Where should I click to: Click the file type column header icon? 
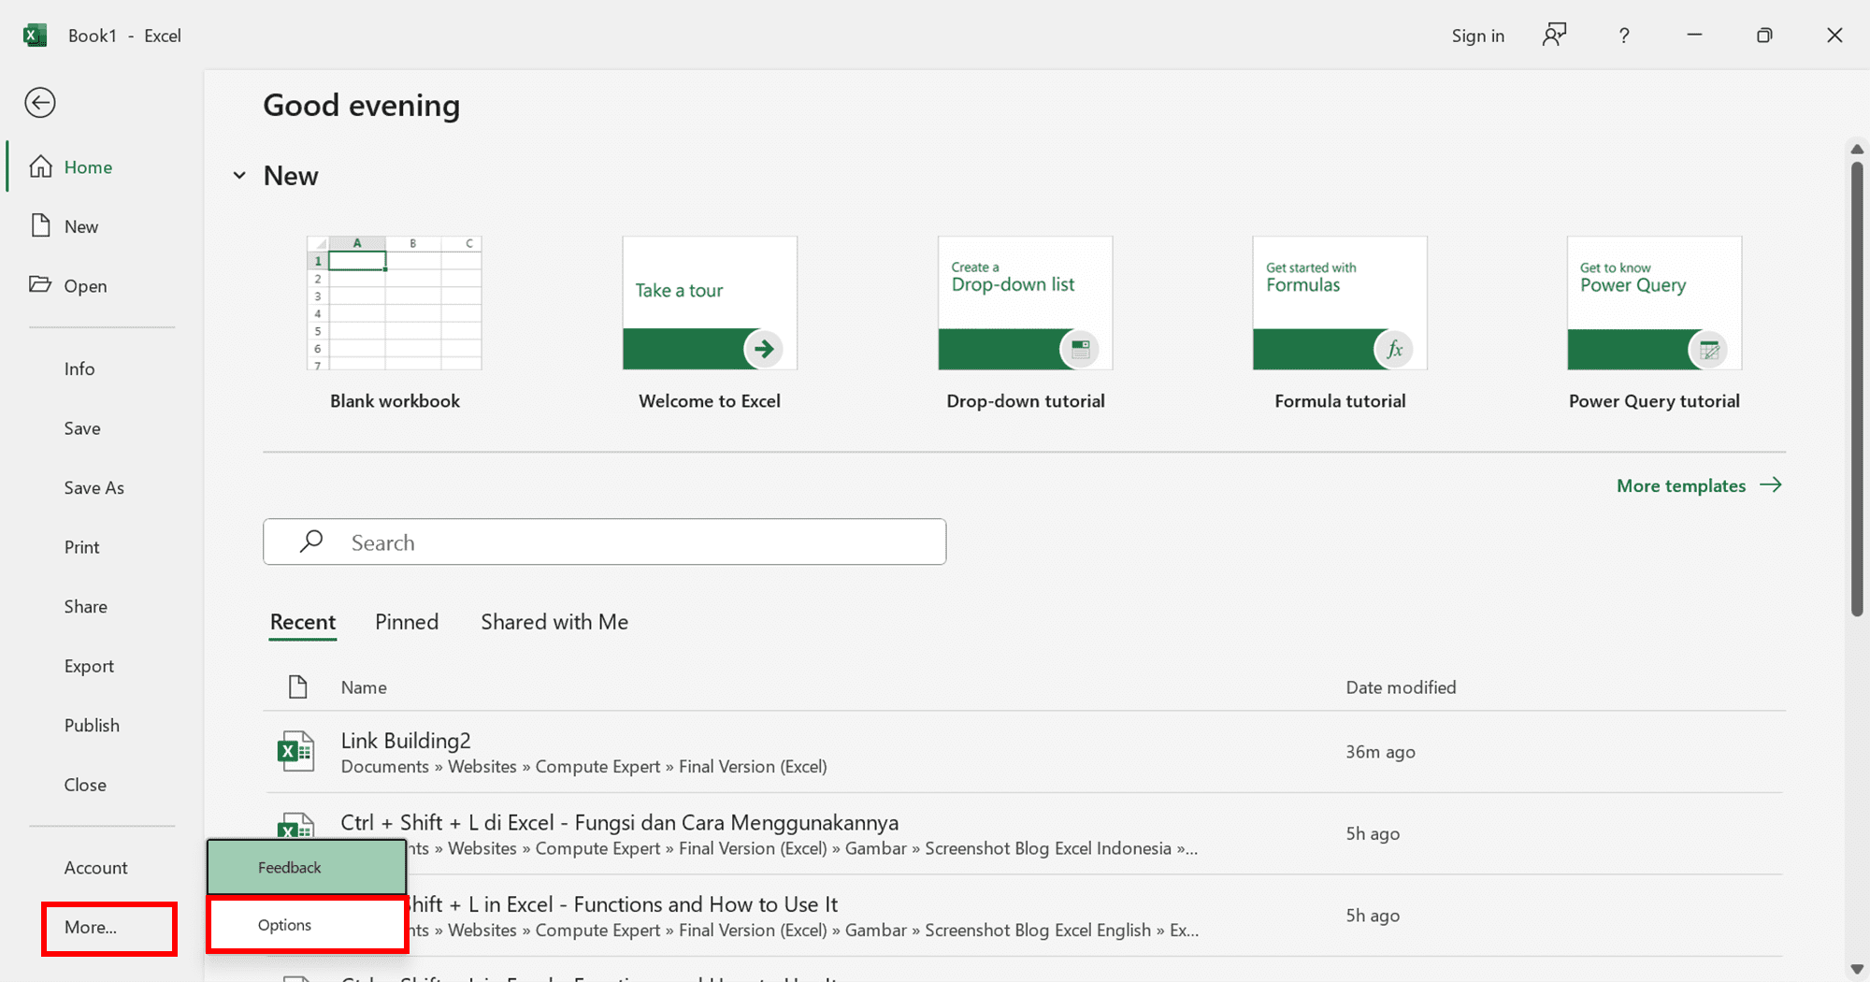(297, 686)
